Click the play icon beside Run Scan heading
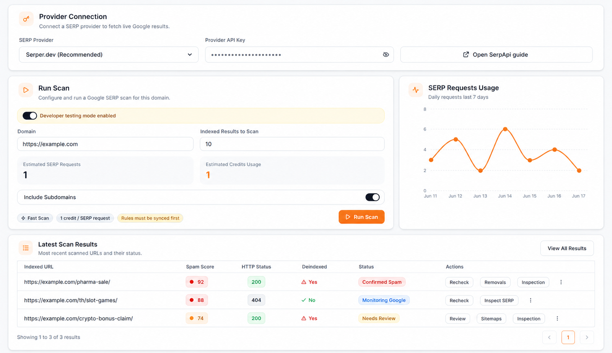The height and width of the screenshot is (353, 612). tap(26, 90)
